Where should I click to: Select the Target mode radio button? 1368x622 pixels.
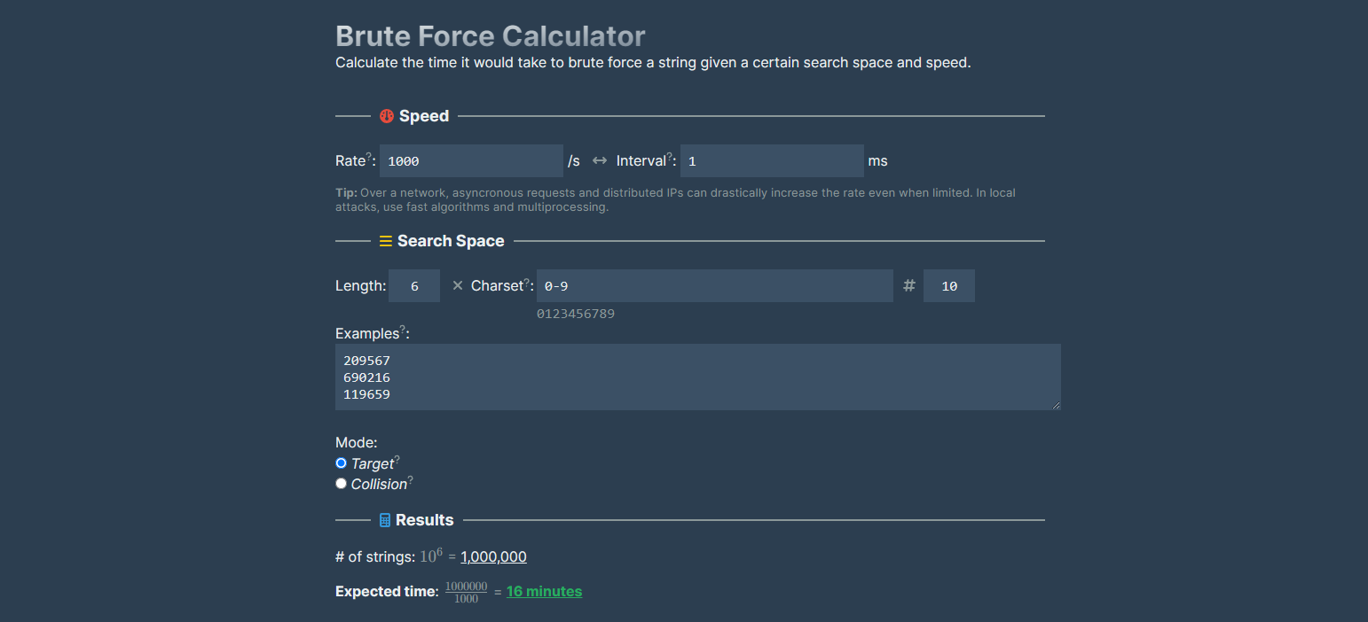[x=341, y=463]
